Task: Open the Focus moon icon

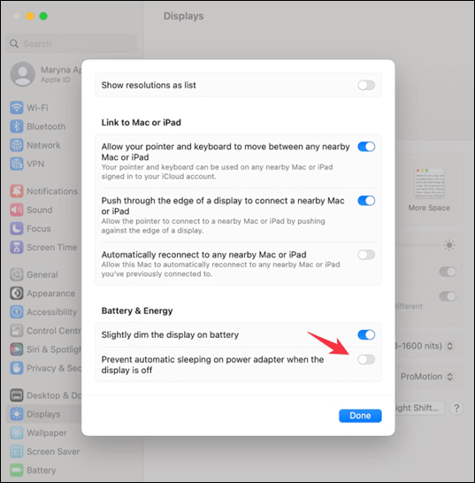Action: pos(16,228)
